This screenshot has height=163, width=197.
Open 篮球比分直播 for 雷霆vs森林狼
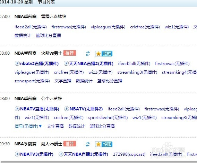point(48,36)
